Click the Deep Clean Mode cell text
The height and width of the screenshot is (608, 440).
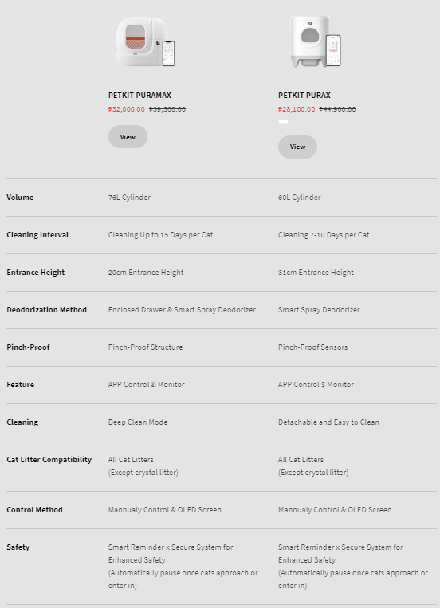pyautogui.click(x=138, y=422)
